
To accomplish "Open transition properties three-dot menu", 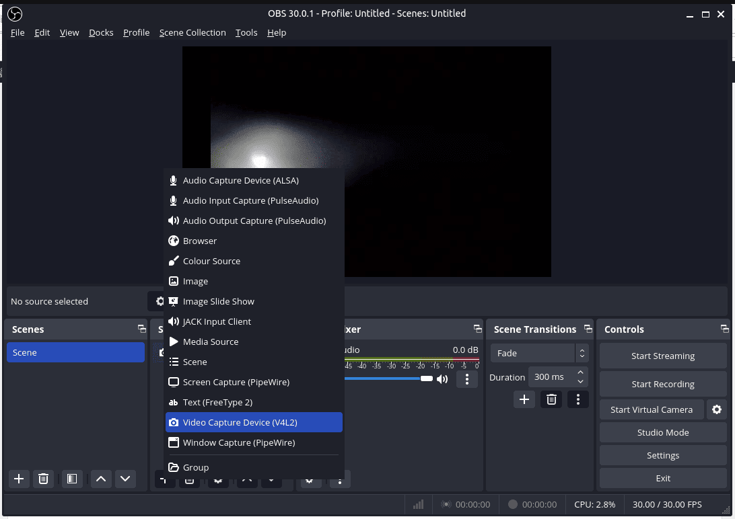I will pos(578,399).
